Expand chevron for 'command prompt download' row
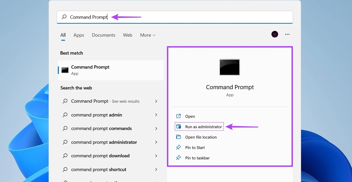Image resolution: width=352 pixels, height=182 pixels. (x=156, y=156)
